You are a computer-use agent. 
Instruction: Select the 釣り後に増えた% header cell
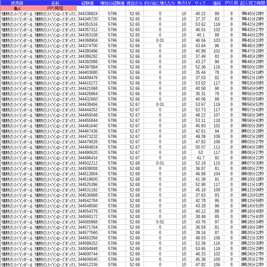pyautogui.click(x=160, y=3)
